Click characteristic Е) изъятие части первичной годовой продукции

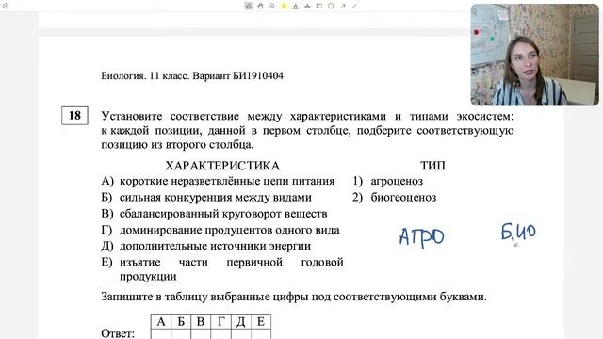[222, 269]
